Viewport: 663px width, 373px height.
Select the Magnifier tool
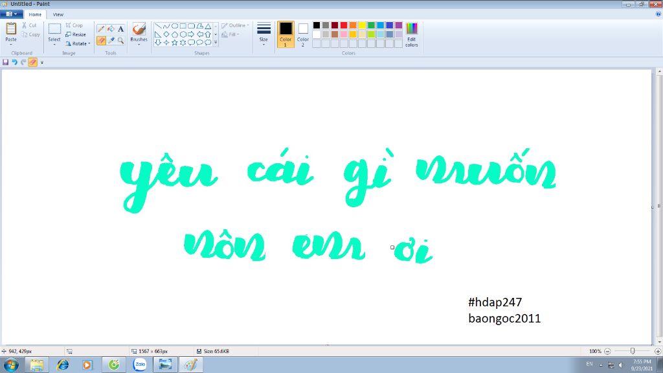[120, 41]
